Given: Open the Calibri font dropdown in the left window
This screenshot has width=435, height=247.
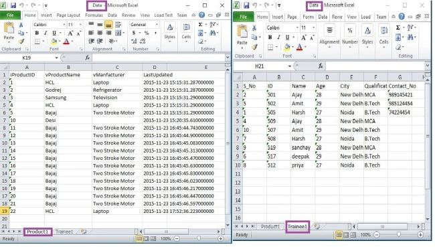Looking at the screenshot, I should click(x=64, y=25).
